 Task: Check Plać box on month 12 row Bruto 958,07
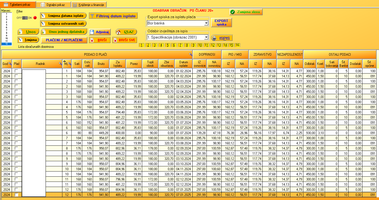[16, 189]
